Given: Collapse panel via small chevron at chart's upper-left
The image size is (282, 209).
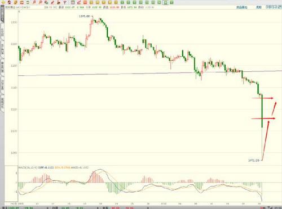Looking at the screenshot, I should [19, 11].
